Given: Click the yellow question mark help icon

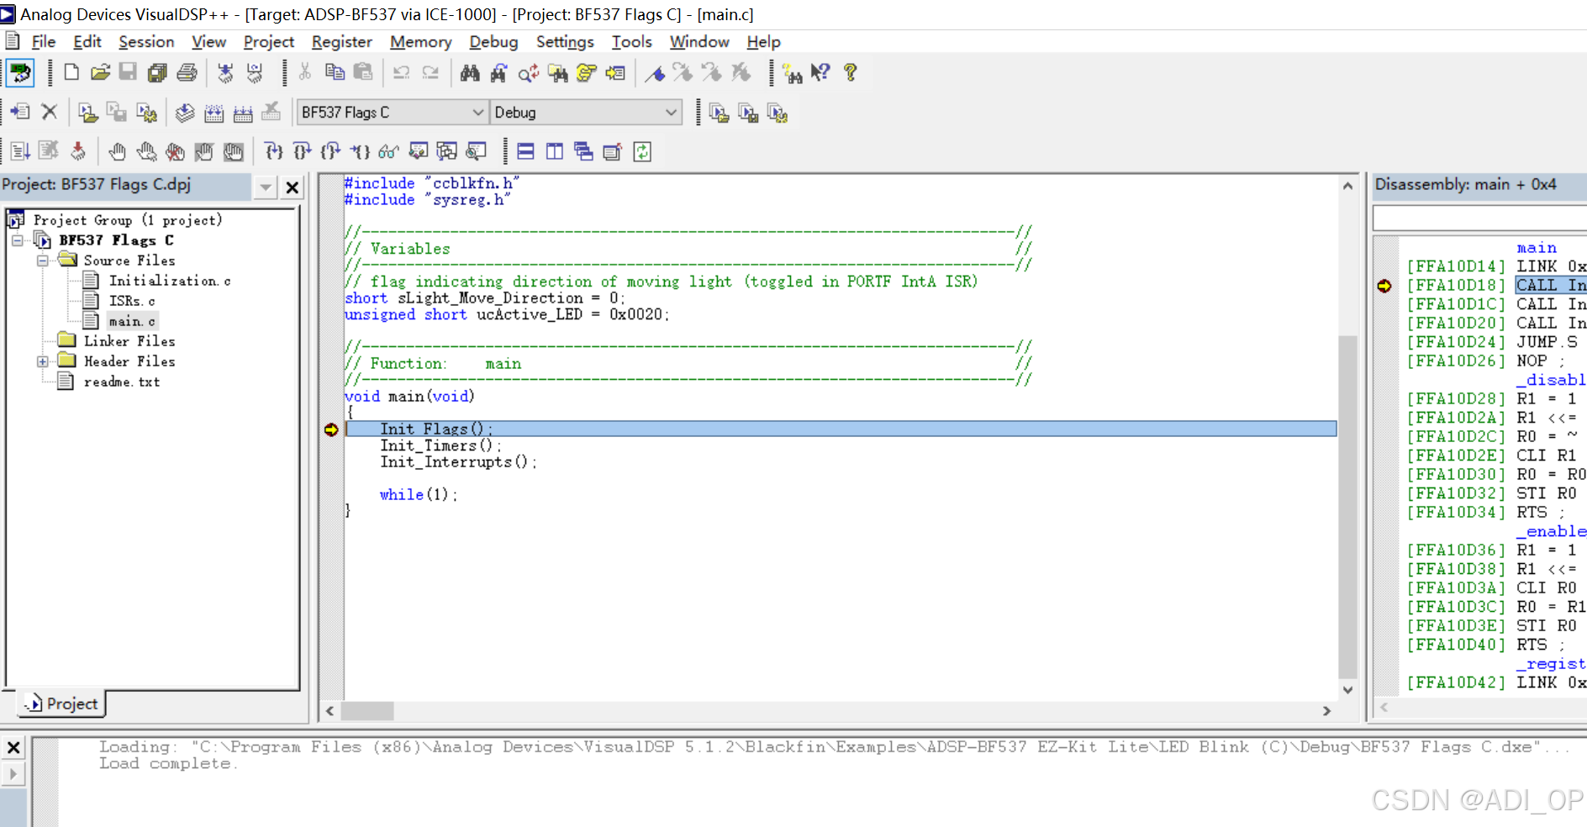Looking at the screenshot, I should point(850,73).
